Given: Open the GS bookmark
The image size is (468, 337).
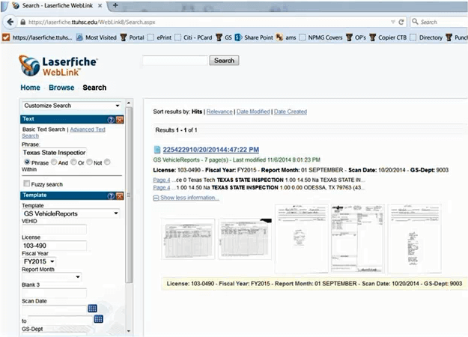Looking at the screenshot, I should (x=224, y=37).
